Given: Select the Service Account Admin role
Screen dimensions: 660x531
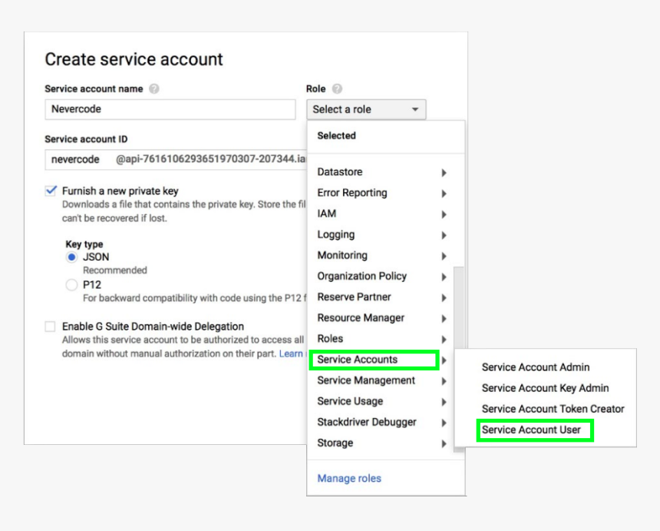Looking at the screenshot, I should [x=536, y=367].
